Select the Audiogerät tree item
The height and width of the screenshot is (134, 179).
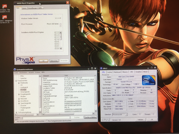(24, 87)
